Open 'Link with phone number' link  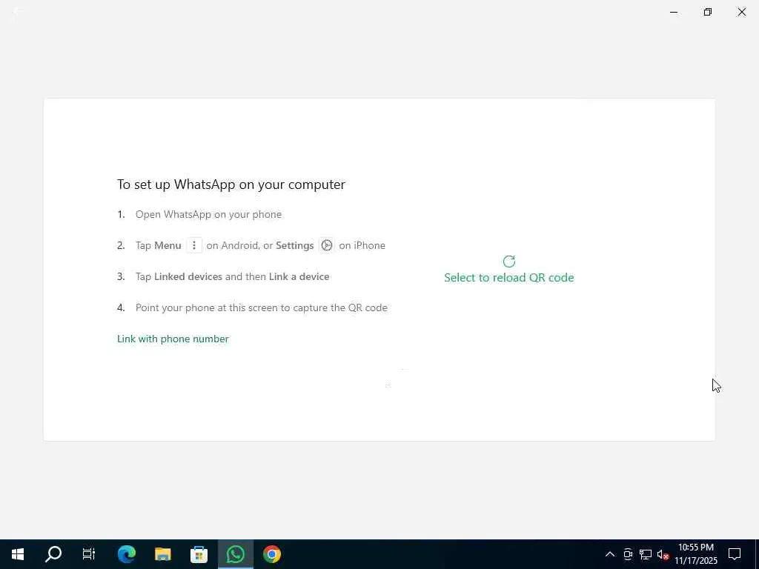click(x=173, y=339)
